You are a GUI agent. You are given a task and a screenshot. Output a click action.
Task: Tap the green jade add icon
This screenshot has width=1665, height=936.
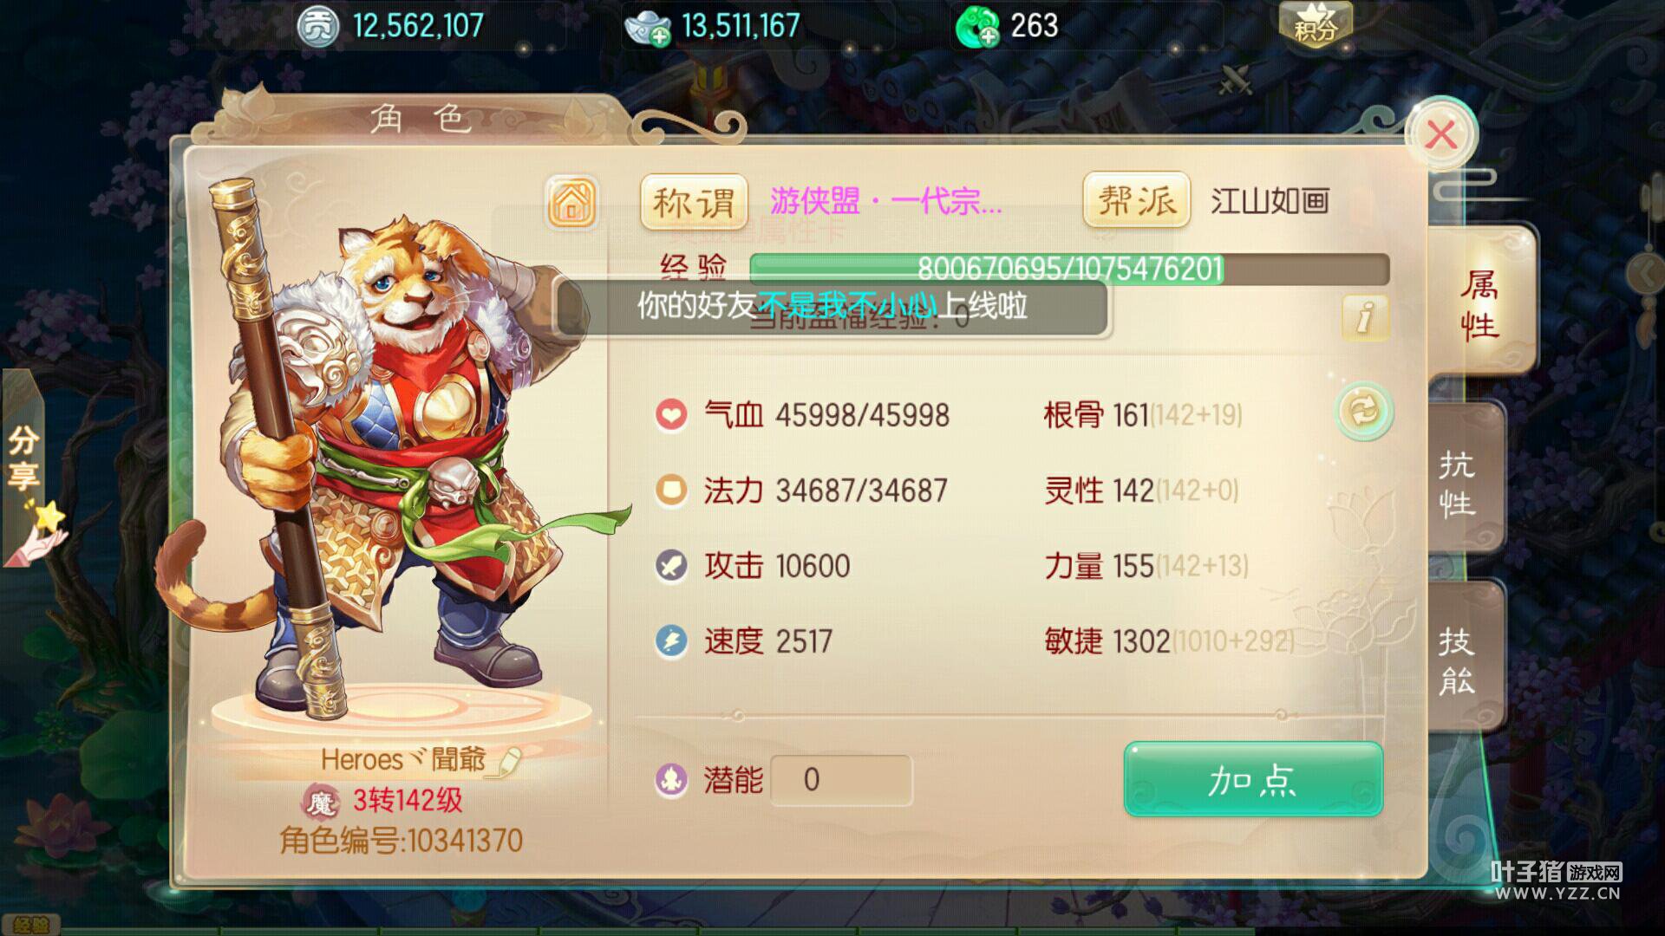[977, 28]
